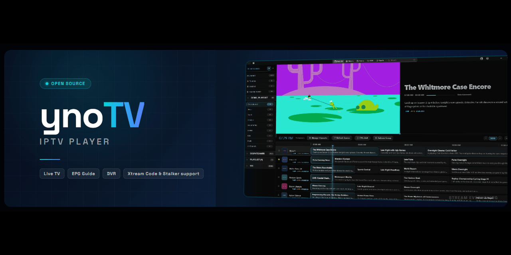Click The Whitmore Case Encore title
The height and width of the screenshot is (255, 511).
click(448, 87)
